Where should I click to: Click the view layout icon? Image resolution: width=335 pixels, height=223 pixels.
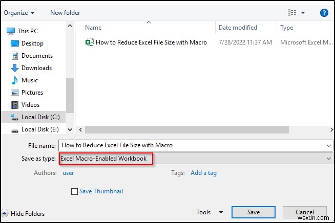pyautogui.click(x=292, y=13)
